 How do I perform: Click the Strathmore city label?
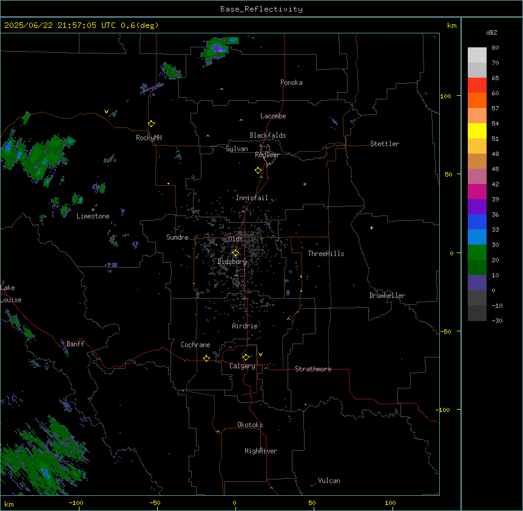313,369
